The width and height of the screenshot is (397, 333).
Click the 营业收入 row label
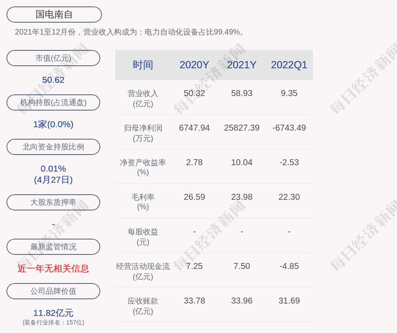pyautogui.click(x=143, y=99)
